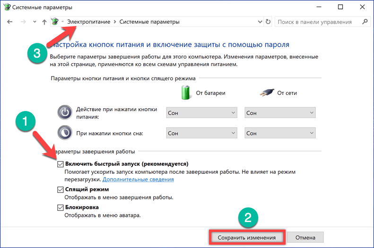
Task: Click the Отмена button
Action: coord(305,238)
